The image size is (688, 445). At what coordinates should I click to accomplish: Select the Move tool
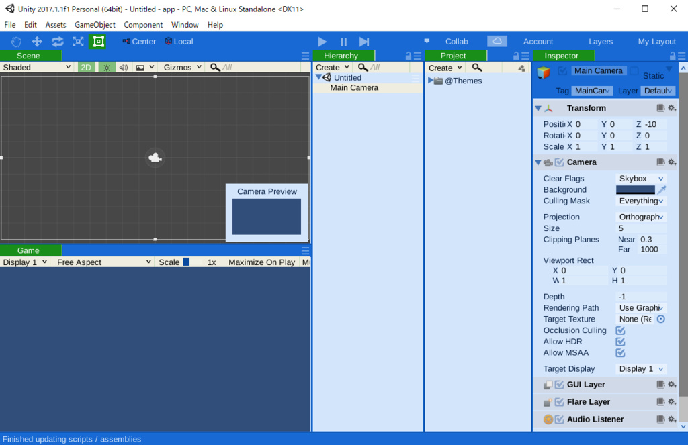coord(37,42)
